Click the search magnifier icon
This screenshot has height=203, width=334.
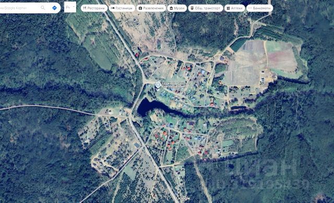(x=43, y=8)
